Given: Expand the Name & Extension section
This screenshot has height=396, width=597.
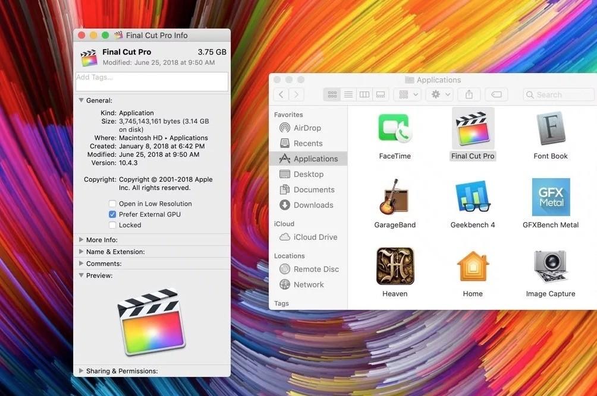Looking at the screenshot, I should 81,252.
